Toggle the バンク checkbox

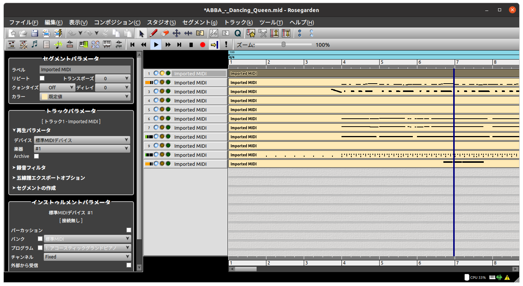coord(40,239)
